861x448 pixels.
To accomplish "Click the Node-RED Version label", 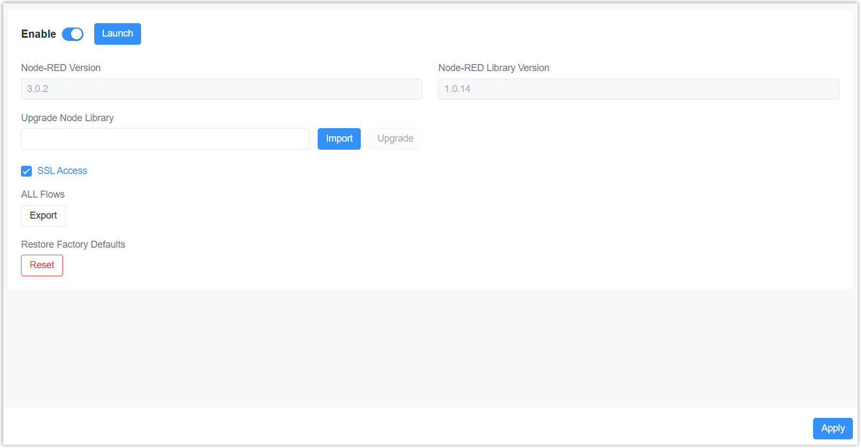I will 61,68.
